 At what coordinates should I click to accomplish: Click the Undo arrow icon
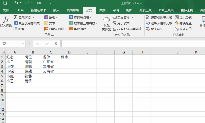(16, 3)
